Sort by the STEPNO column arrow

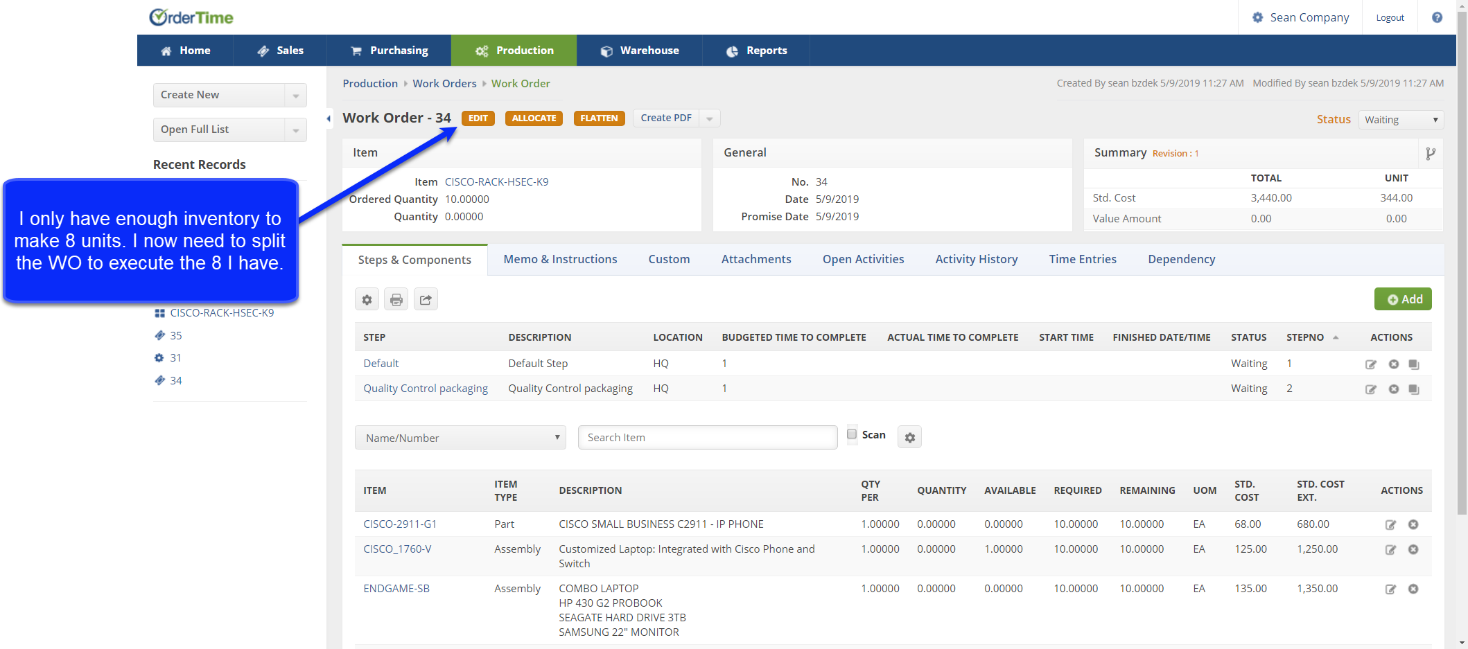click(1336, 337)
